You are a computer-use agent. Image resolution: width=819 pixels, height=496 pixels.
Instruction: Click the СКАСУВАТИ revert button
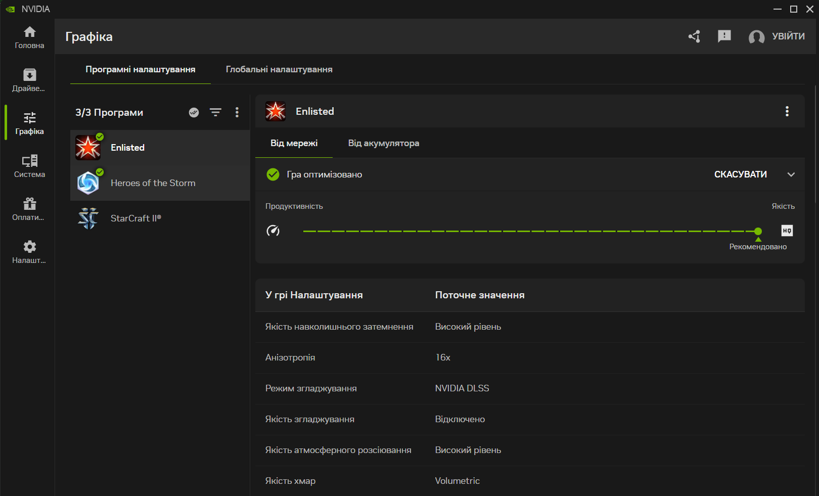[x=741, y=174]
